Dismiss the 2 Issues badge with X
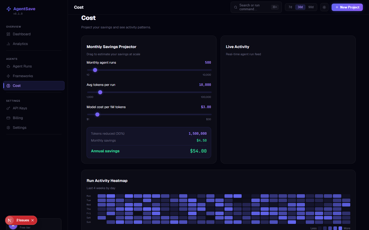 pyautogui.click(x=33, y=220)
